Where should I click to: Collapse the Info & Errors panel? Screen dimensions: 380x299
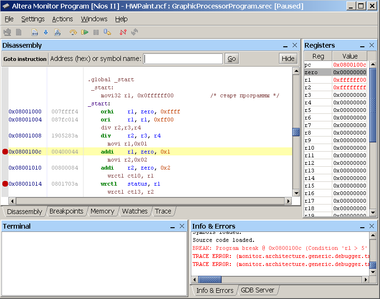tap(362, 227)
